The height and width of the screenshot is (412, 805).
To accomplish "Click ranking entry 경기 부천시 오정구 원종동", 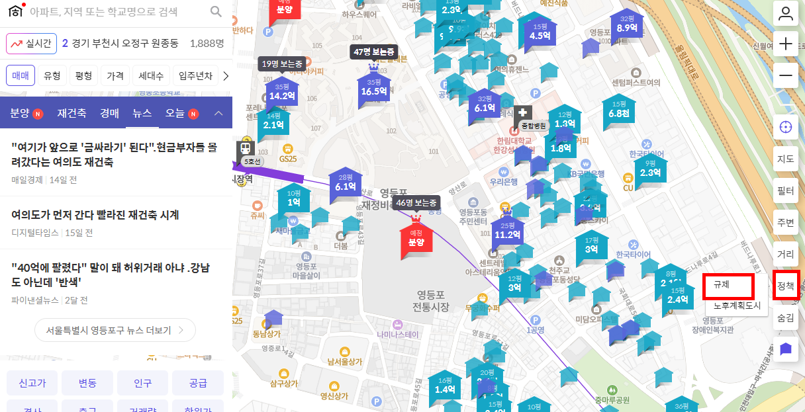I will (x=120, y=44).
